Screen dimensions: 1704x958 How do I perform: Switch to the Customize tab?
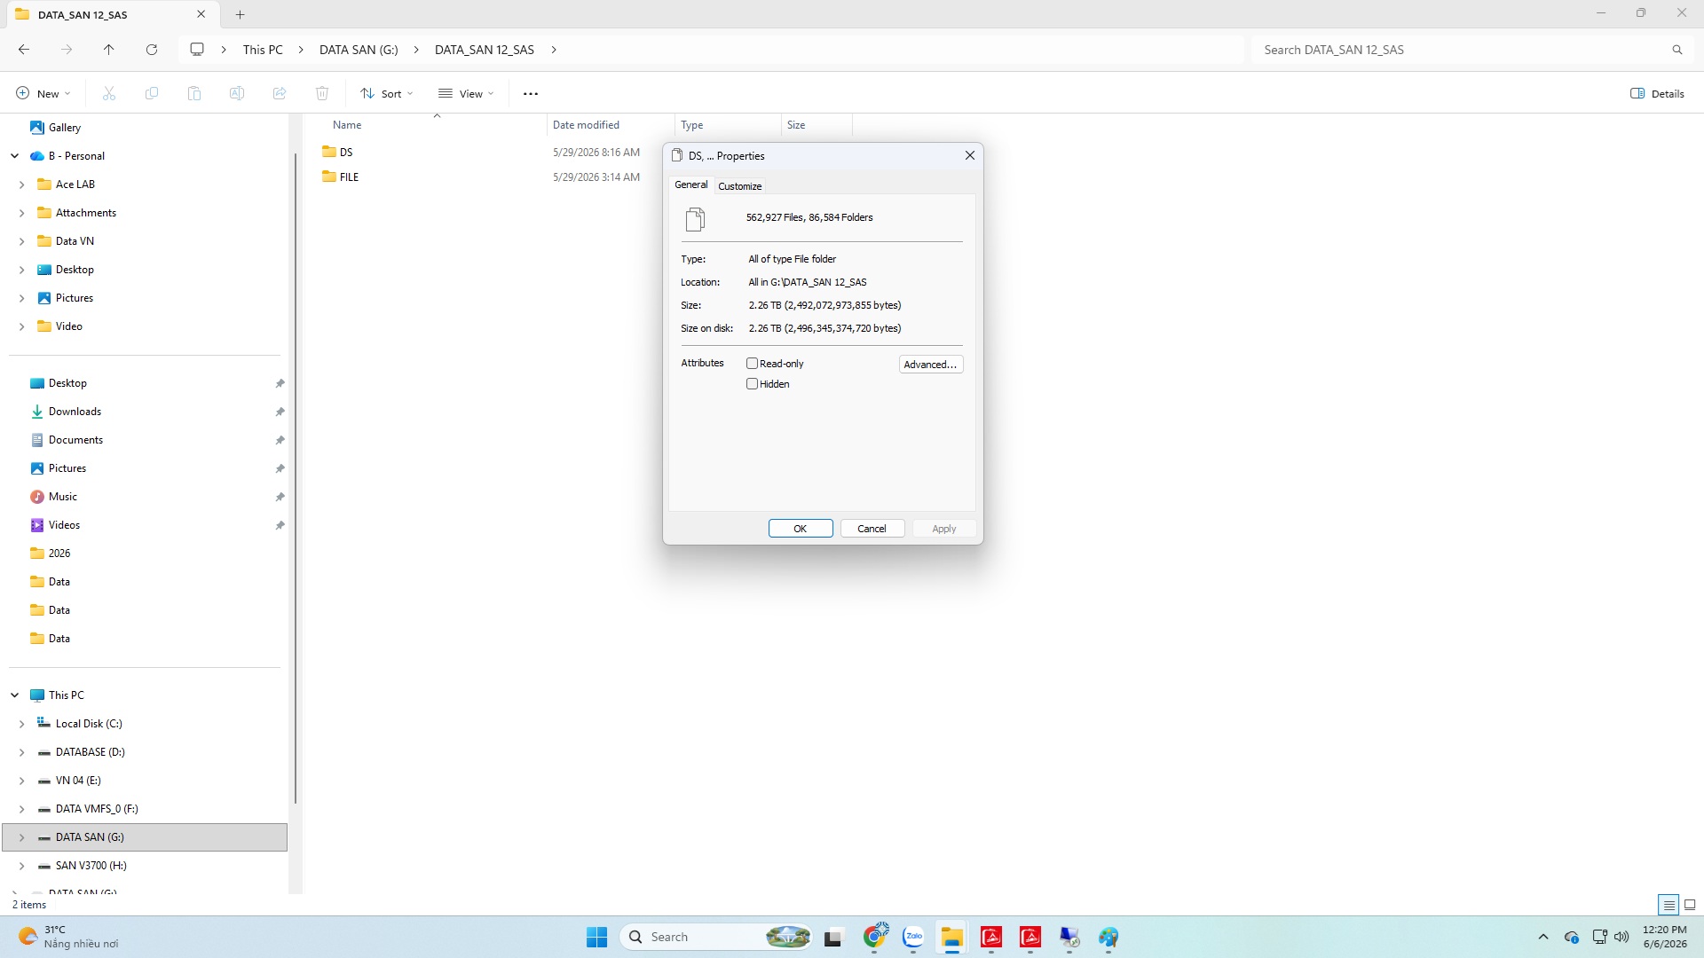(739, 186)
